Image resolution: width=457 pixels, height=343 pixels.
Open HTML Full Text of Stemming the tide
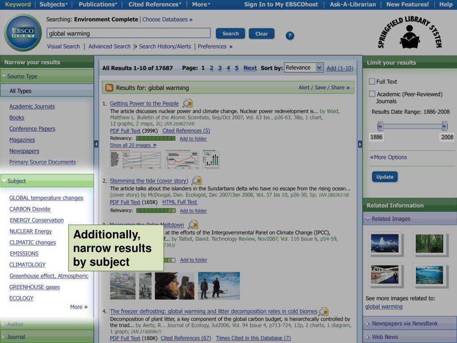coord(179,202)
